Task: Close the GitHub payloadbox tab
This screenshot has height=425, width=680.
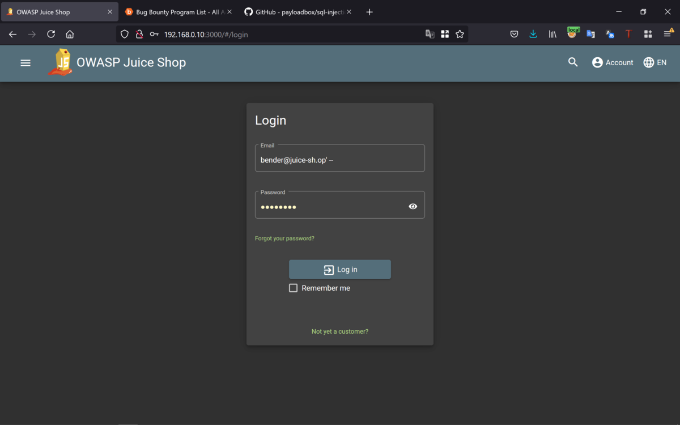Action: tap(349, 12)
